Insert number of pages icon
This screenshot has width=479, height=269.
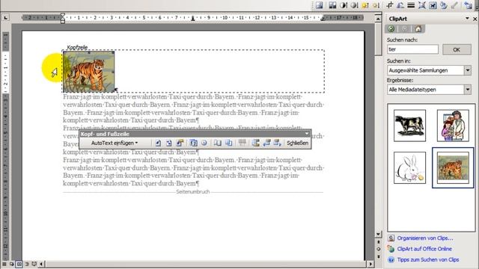tap(169, 143)
